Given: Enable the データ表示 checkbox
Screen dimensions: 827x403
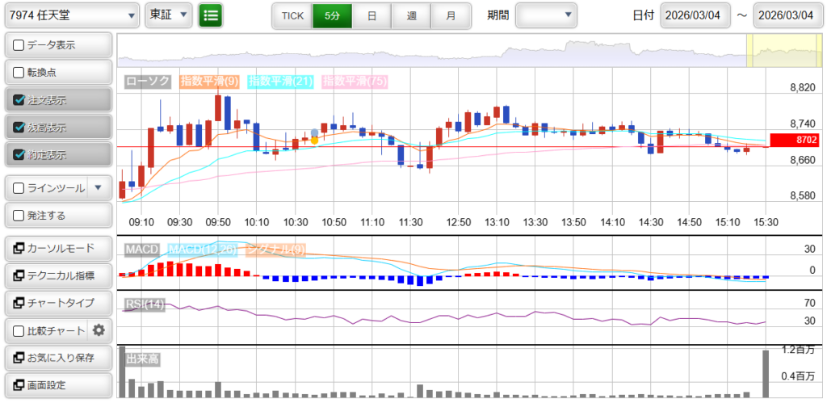Looking at the screenshot, I should pos(19,44).
